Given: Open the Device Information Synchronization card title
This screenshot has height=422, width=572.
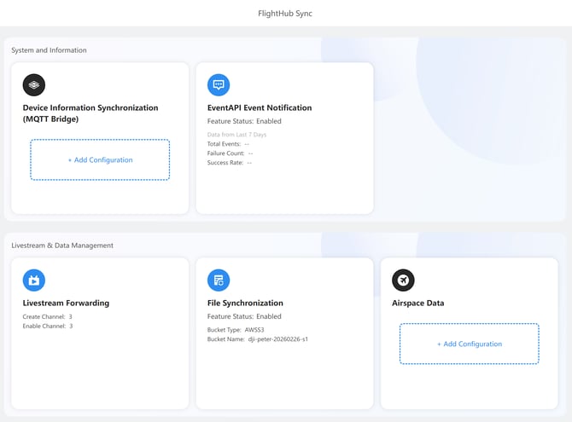Looking at the screenshot, I should [x=90, y=113].
